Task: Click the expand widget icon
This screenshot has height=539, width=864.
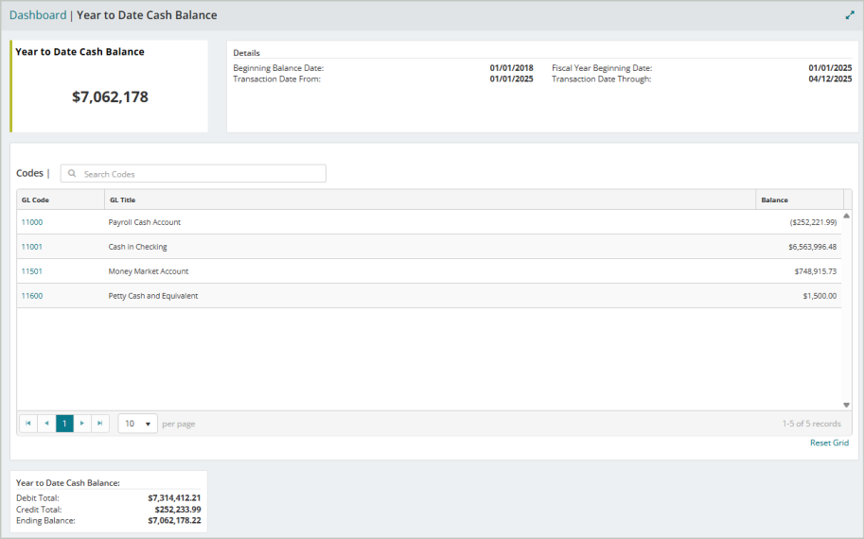Action: pos(849,15)
